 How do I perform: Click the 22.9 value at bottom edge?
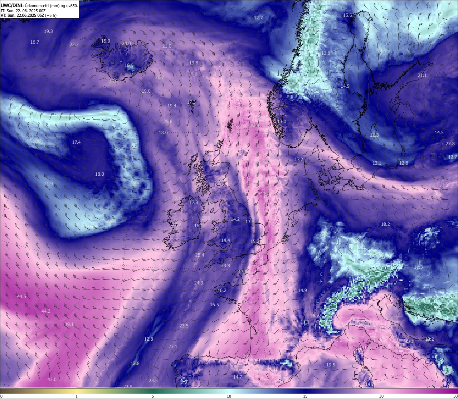point(128,386)
